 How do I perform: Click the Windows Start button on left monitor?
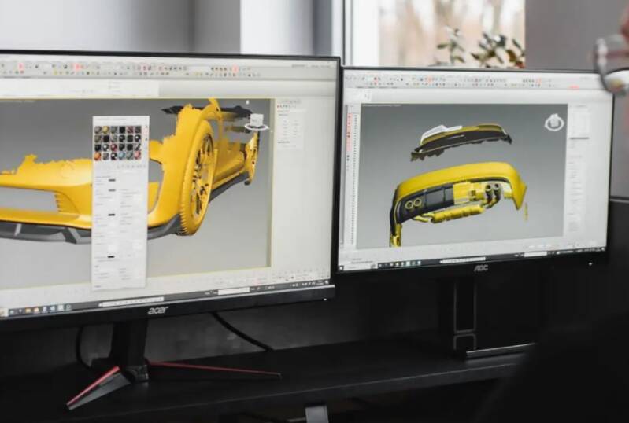click(4, 312)
